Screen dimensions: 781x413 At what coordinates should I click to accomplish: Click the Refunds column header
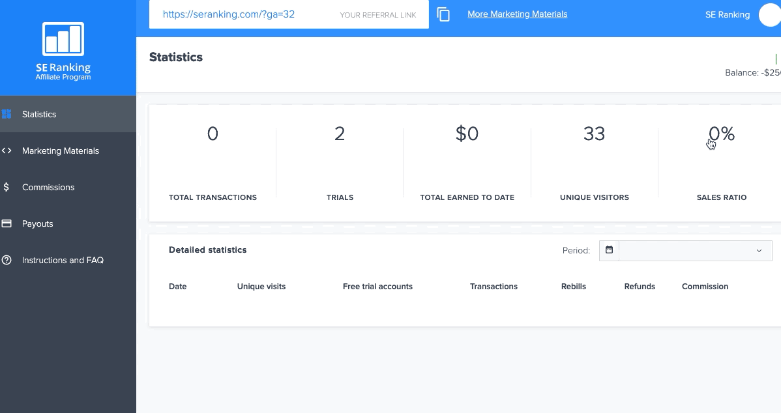tap(640, 286)
